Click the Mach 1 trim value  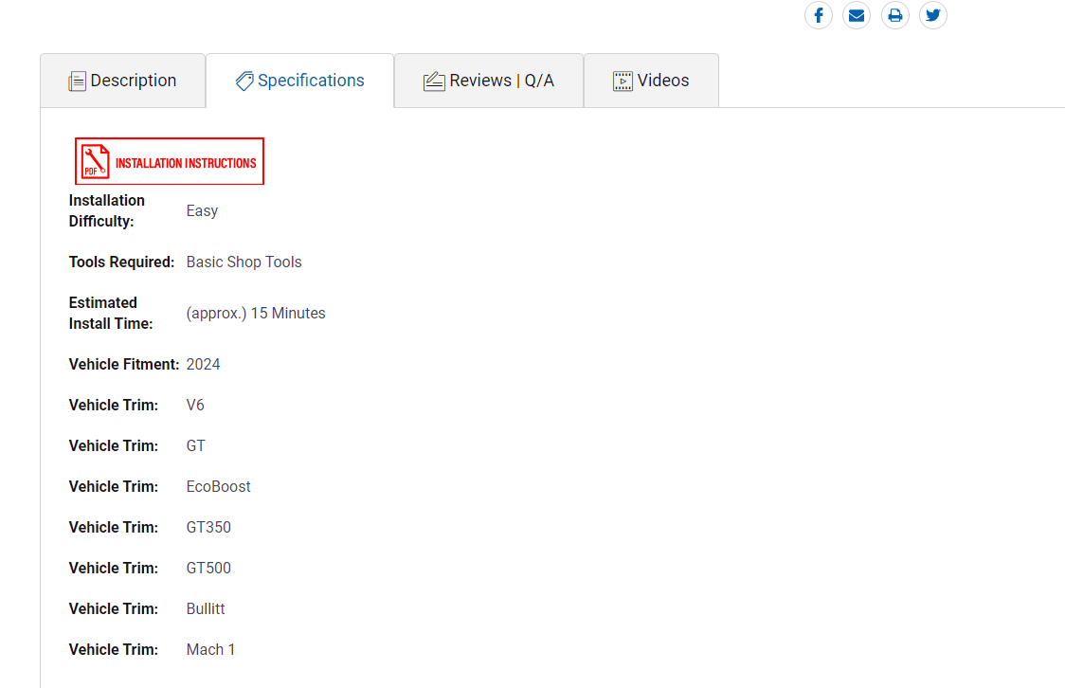210,649
